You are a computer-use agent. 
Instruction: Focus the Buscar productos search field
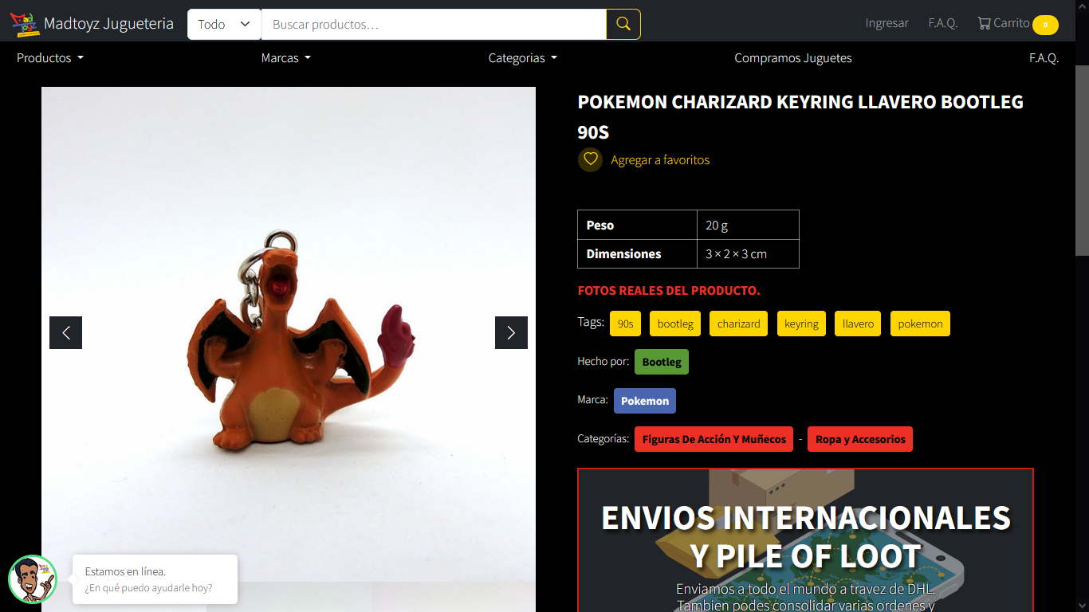434,24
